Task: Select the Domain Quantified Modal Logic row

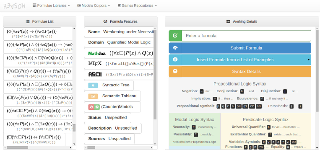Action: click(119, 42)
